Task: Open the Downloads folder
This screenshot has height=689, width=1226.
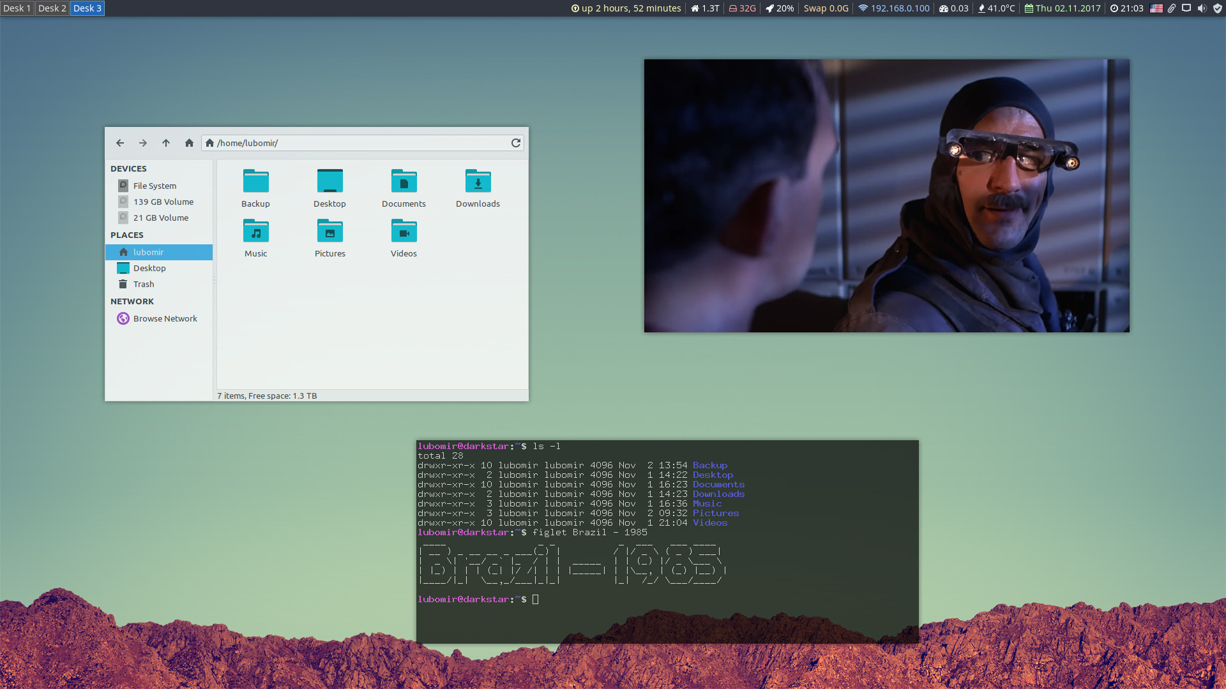Action: click(x=478, y=182)
